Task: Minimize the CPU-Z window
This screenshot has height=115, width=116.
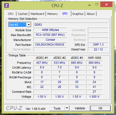Action: [90, 5]
